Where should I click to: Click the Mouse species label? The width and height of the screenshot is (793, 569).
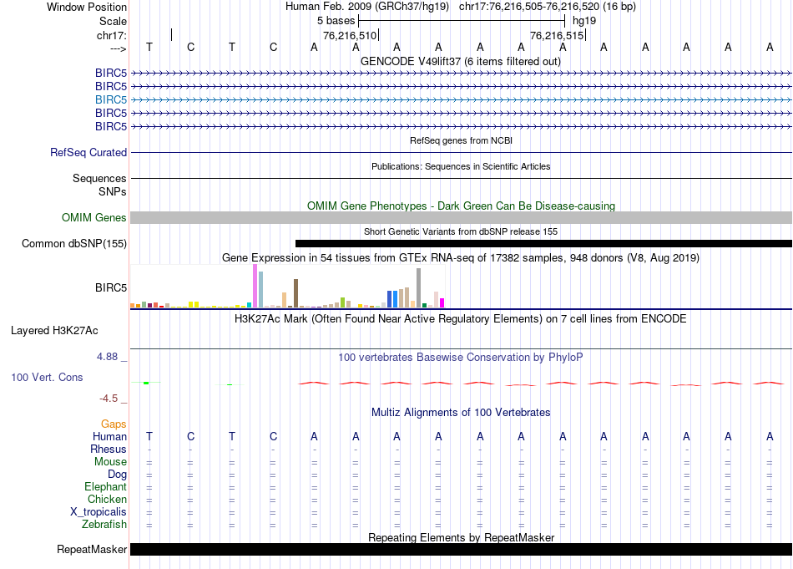click(110, 462)
